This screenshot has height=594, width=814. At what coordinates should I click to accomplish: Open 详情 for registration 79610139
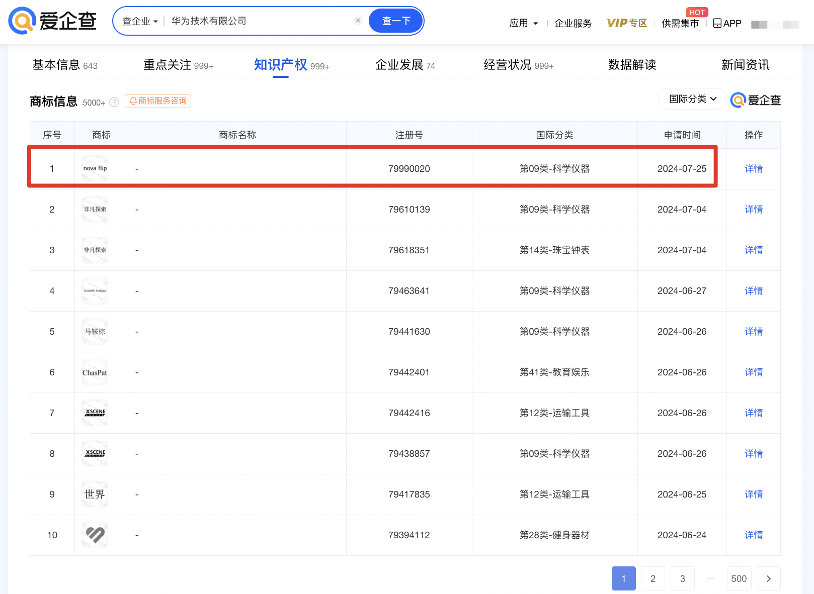pyautogui.click(x=753, y=209)
